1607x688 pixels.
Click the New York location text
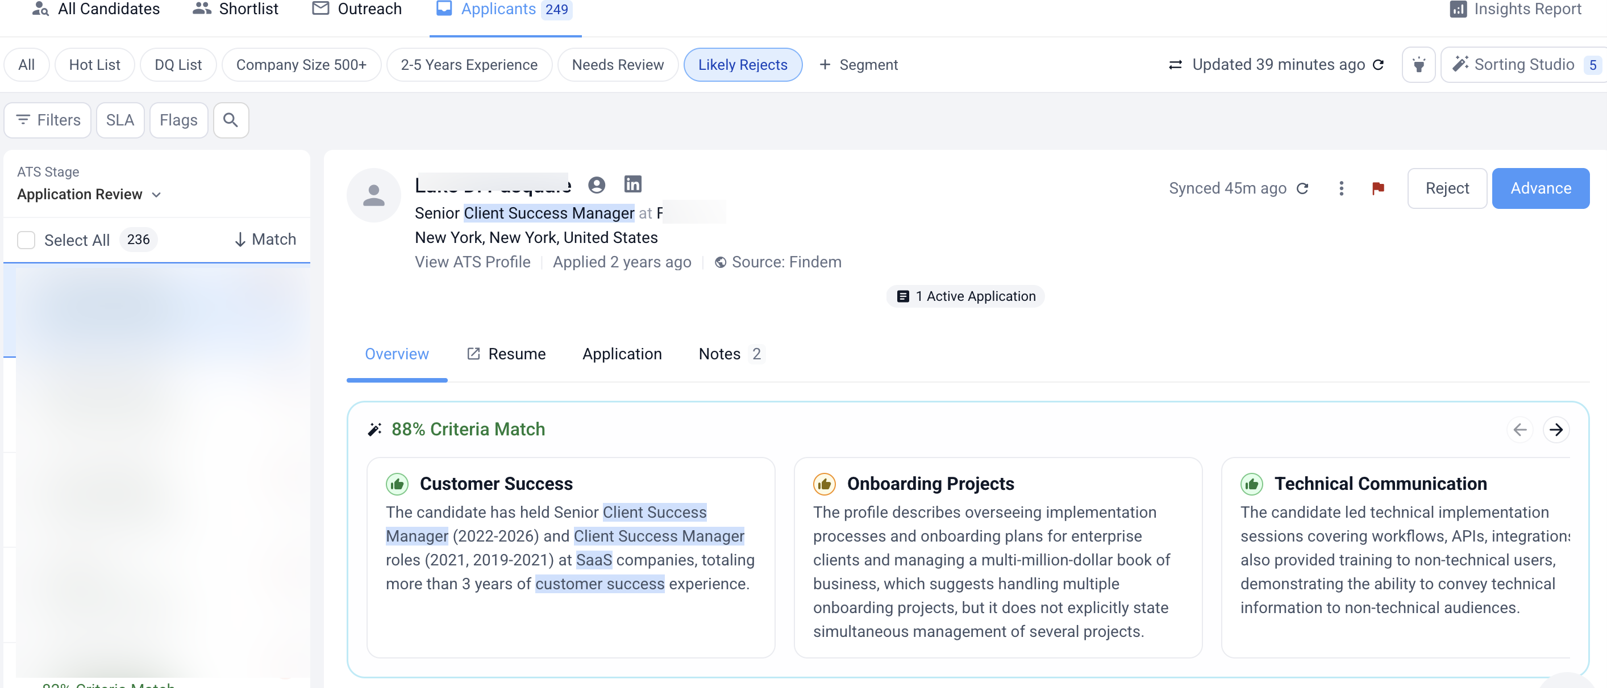click(536, 238)
